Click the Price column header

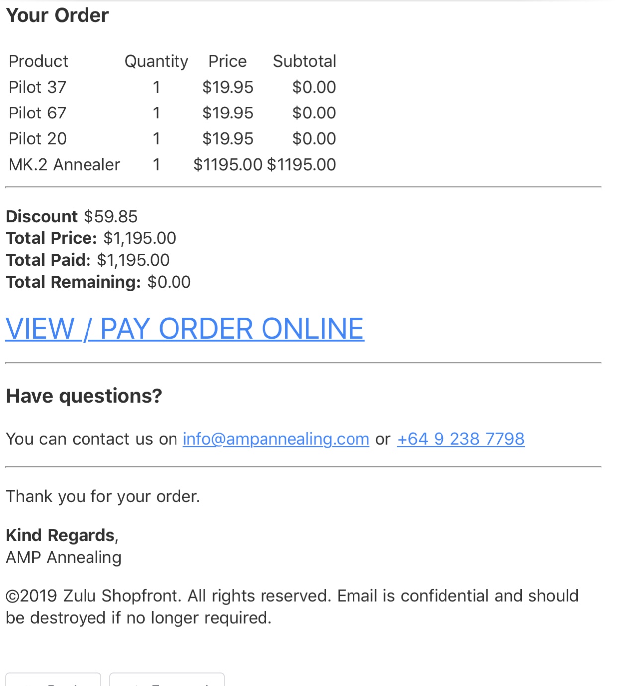coord(228,61)
